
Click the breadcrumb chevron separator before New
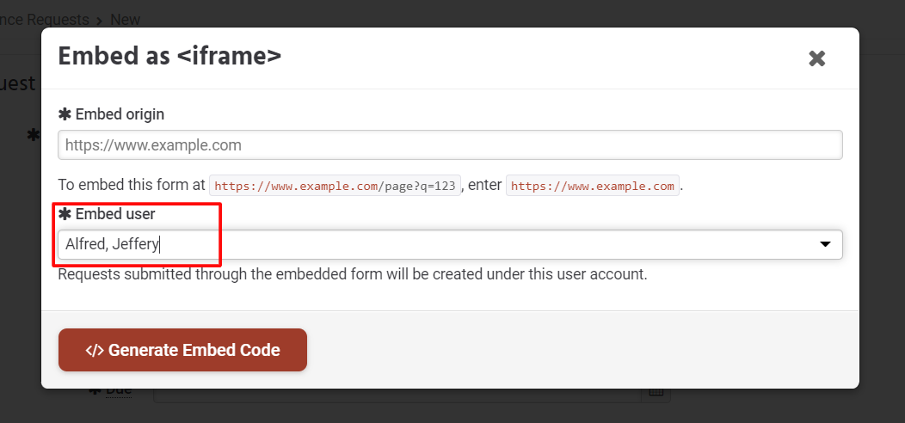click(100, 19)
